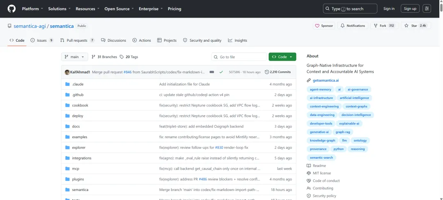
Task: Click the cookbook folder icon
Action: 67,106
